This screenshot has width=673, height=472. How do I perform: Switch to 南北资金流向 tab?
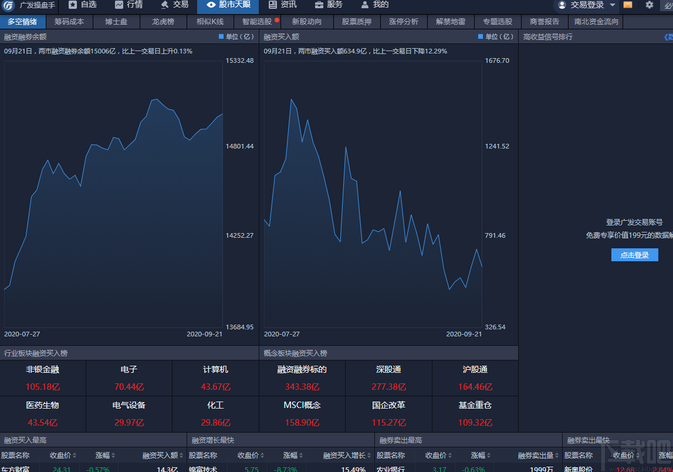(x=596, y=22)
